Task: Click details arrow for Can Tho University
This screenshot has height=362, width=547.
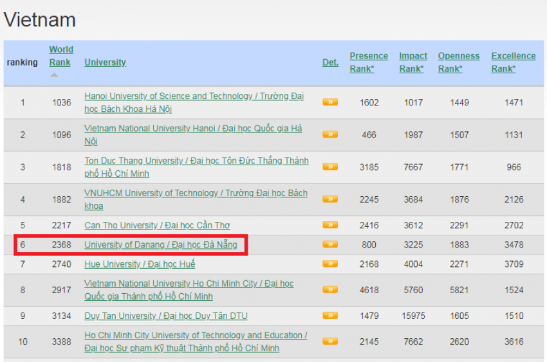Action: click(330, 226)
